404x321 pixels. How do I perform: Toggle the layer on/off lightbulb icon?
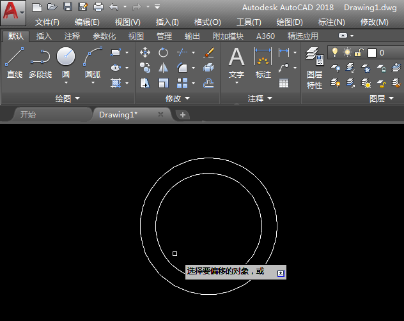tap(334, 52)
